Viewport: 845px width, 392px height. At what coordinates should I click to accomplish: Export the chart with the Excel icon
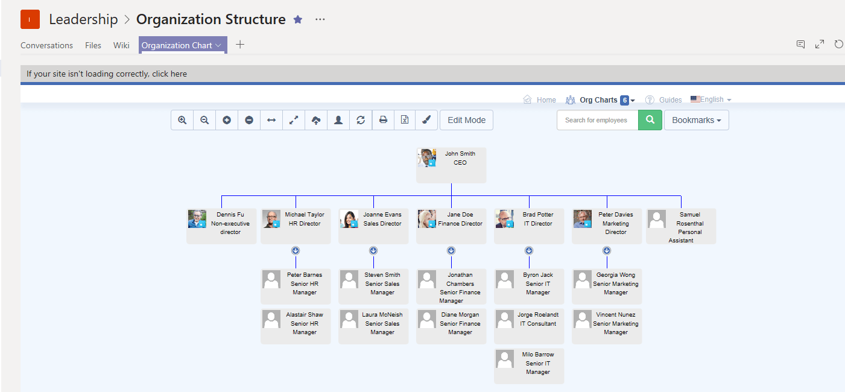click(405, 120)
